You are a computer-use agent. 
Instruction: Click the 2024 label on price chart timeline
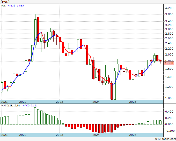click(96, 102)
